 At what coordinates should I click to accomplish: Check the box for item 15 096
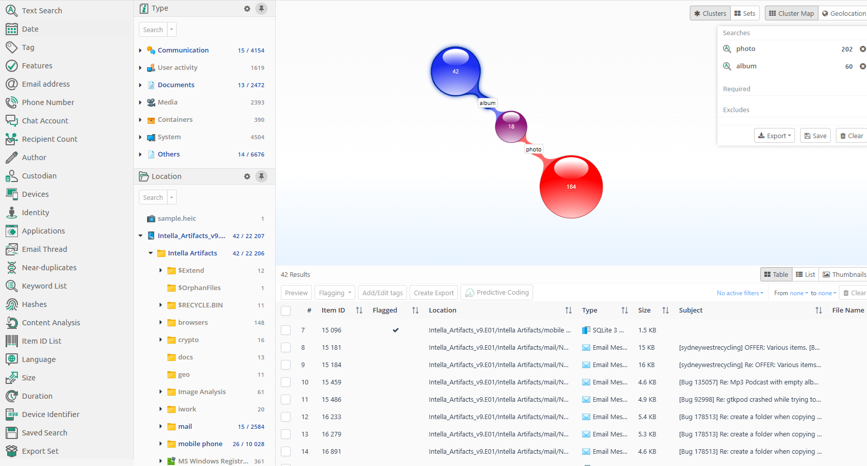point(286,330)
